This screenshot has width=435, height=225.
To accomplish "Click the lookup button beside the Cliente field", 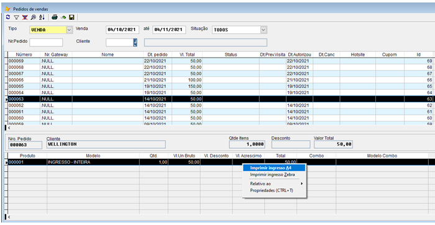I will [x=135, y=42].
